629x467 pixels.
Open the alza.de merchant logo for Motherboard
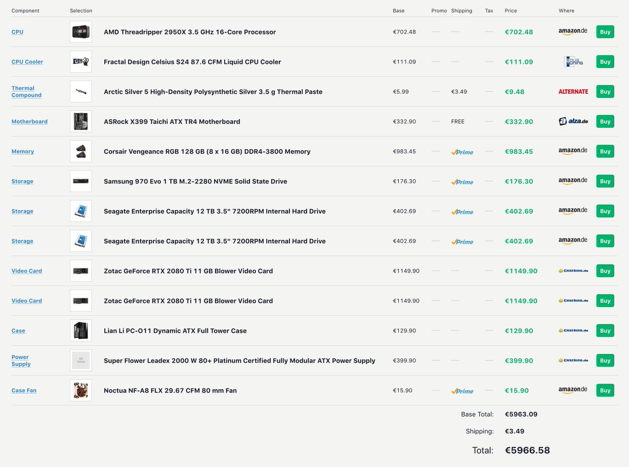click(573, 121)
